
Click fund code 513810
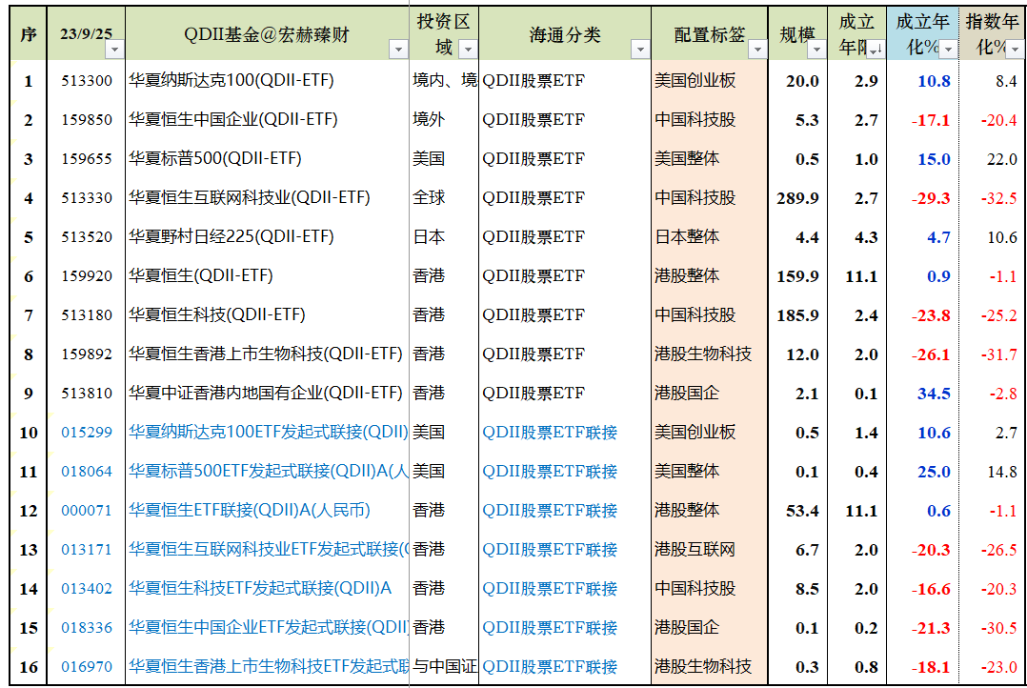(x=87, y=394)
